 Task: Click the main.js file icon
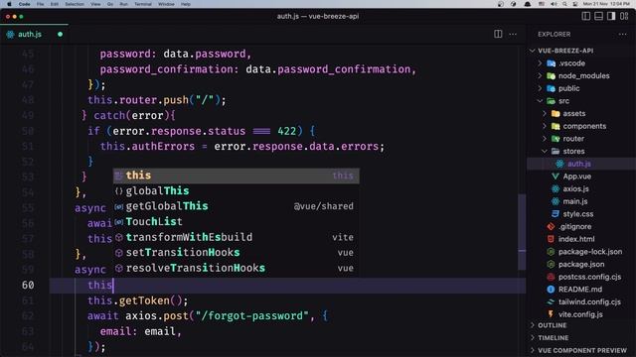pyautogui.click(x=556, y=201)
